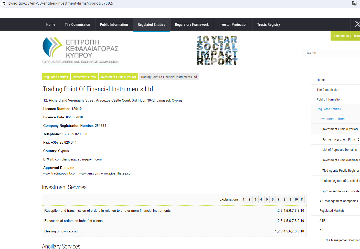Viewport: 360px width, 249px height.
Task: Click the translate page icon
Action: click(x=354, y=3)
